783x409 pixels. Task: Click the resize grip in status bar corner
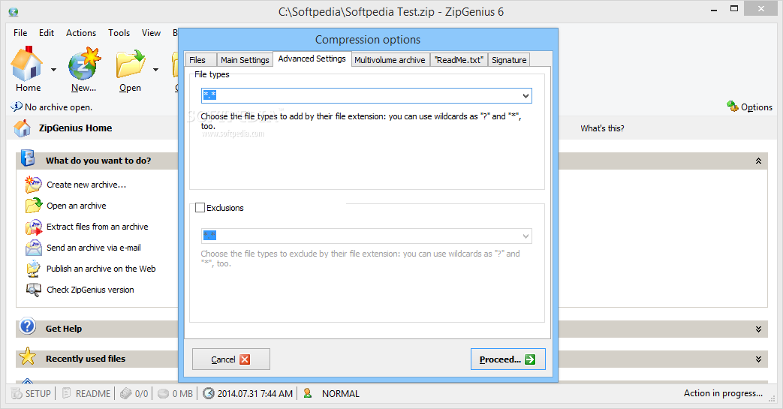click(772, 398)
